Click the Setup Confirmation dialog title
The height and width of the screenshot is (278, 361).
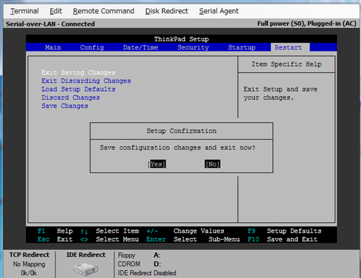click(x=181, y=131)
